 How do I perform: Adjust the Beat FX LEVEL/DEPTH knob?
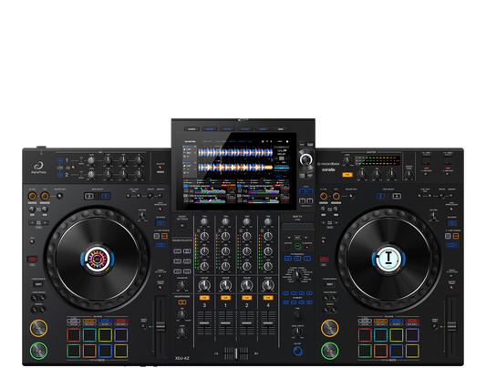pos(297,332)
